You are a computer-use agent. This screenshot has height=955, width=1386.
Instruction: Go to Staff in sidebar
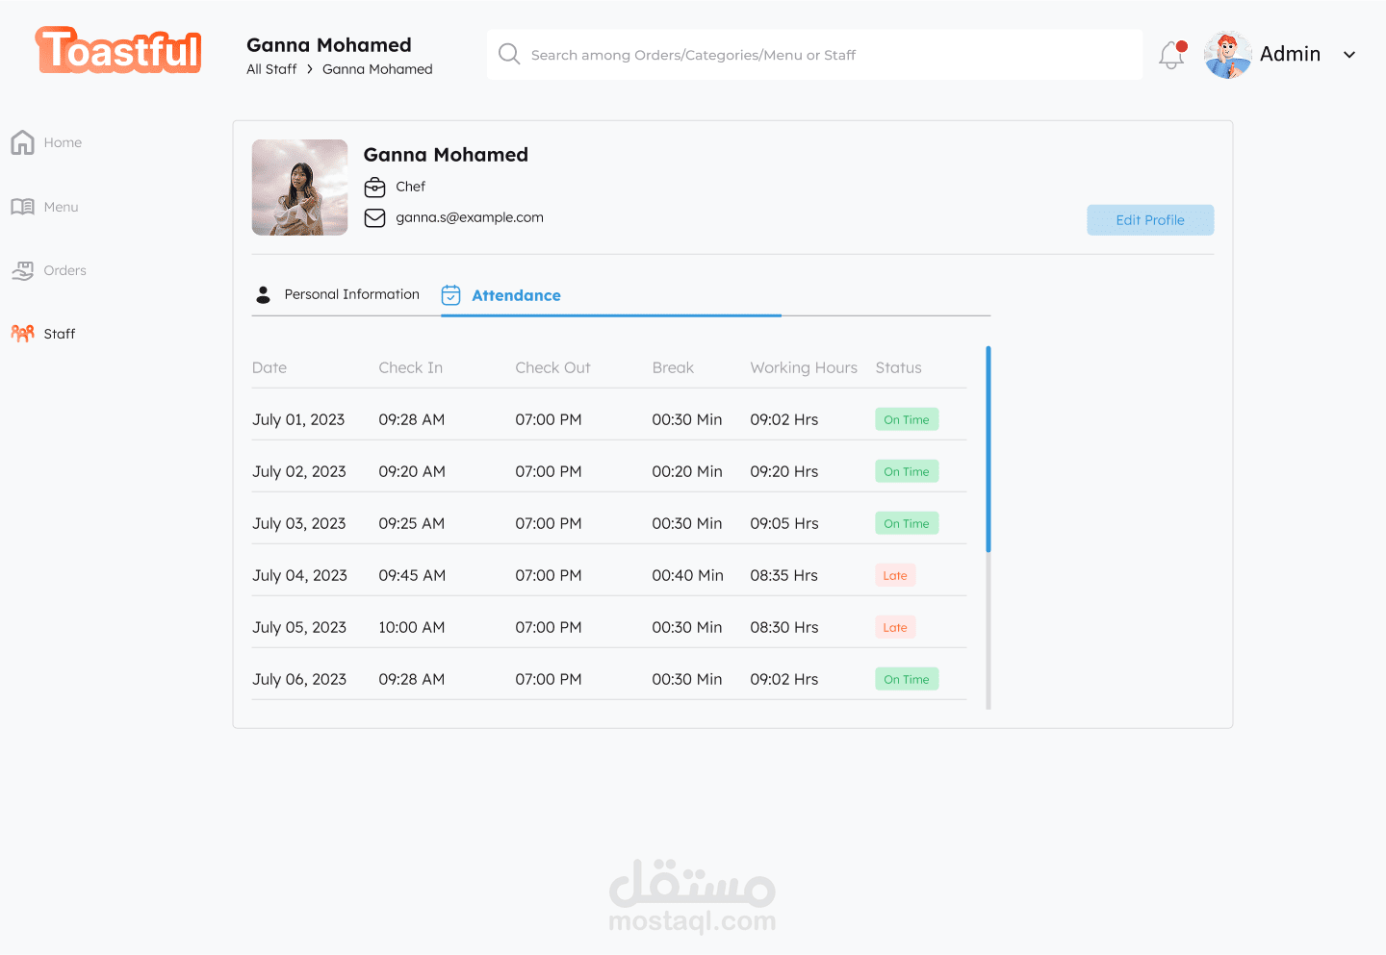point(59,334)
